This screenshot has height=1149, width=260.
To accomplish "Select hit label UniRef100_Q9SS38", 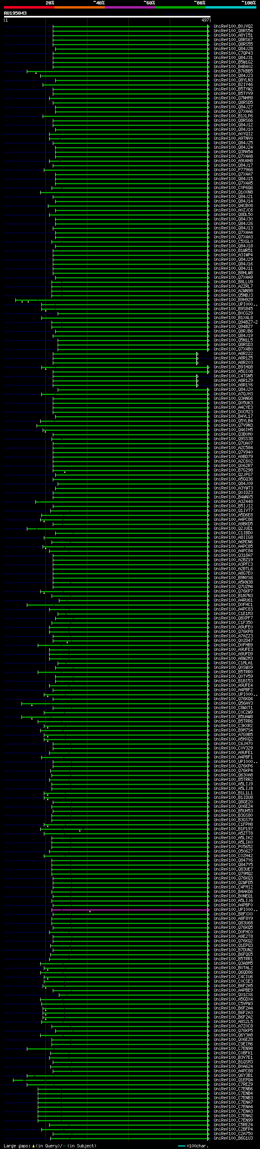I will pyautogui.click(x=233, y=439).
